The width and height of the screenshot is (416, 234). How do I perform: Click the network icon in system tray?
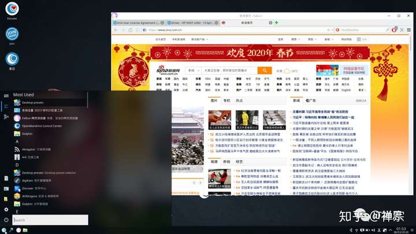tap(356, 230)
